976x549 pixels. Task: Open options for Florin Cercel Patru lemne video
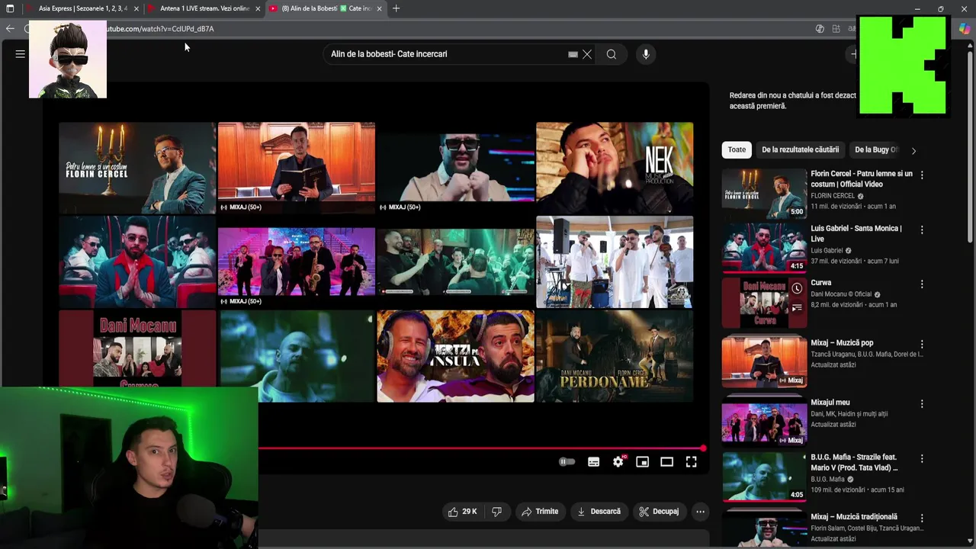(x=922, y=175)
